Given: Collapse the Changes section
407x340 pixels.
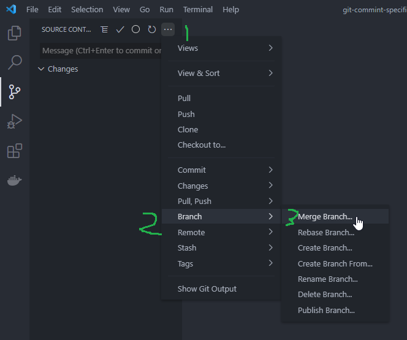Looking at the screenshot, I should click(41, 69).
